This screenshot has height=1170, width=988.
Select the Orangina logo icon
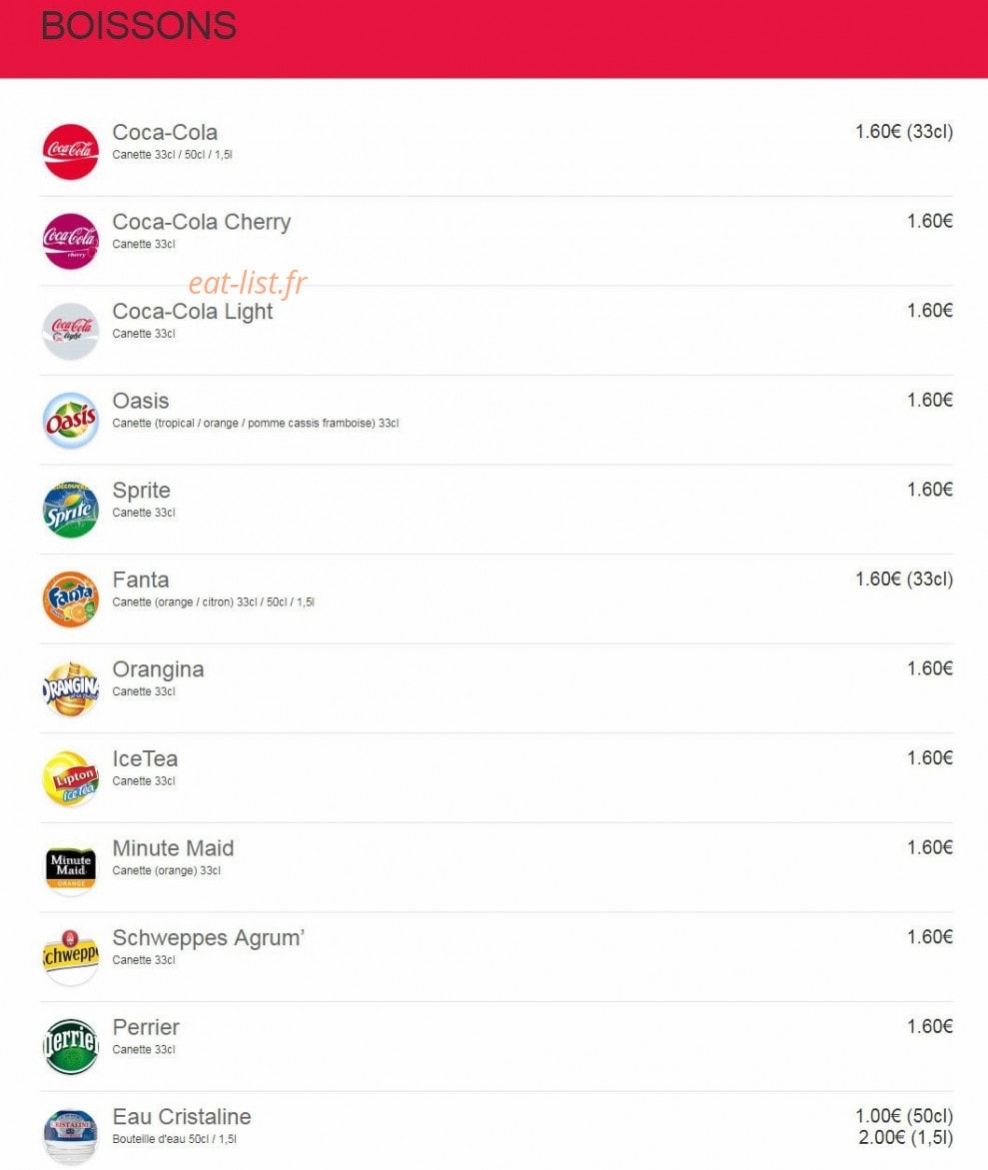point(70,689)
